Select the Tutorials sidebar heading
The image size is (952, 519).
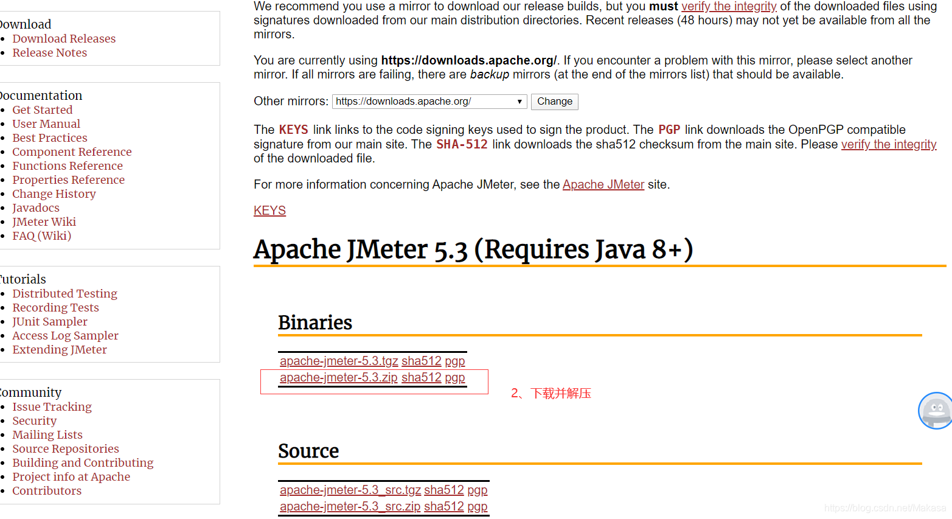click(x=23, y=279)
